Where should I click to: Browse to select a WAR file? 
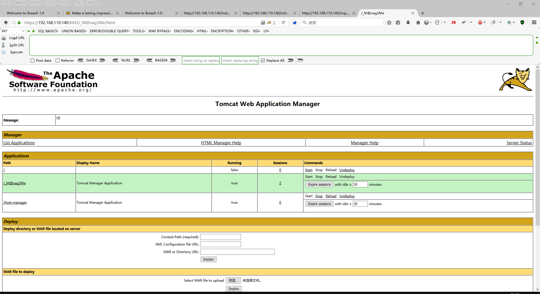(x=233, y=281)
